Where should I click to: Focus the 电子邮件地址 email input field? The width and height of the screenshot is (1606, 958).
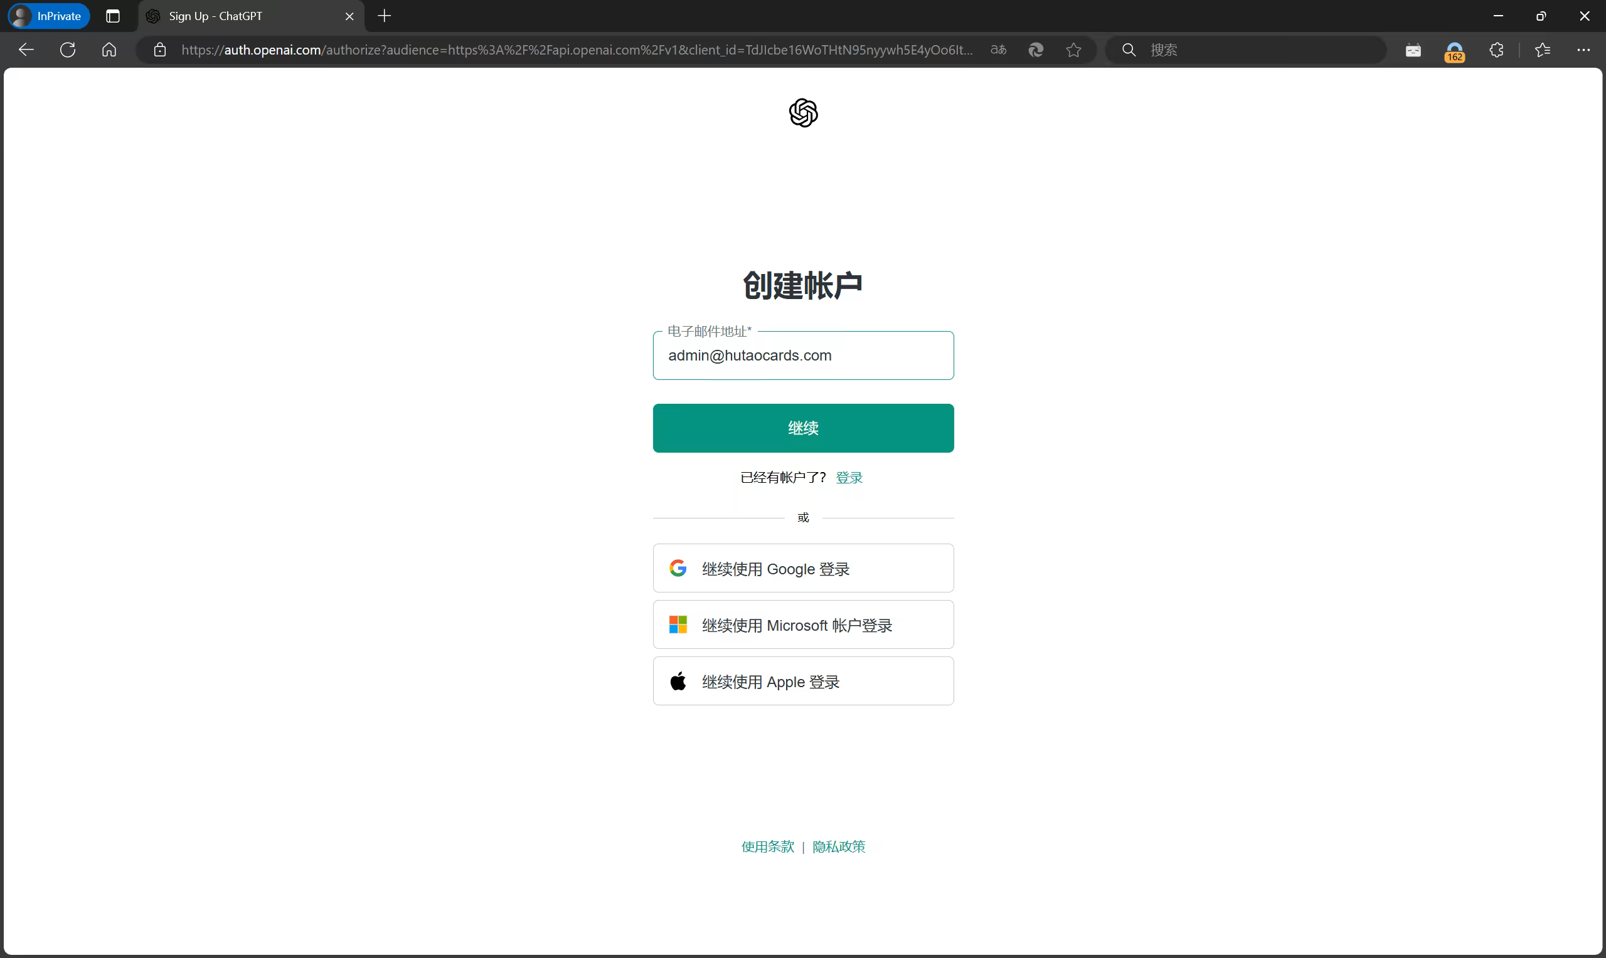[x=802, y=355]
